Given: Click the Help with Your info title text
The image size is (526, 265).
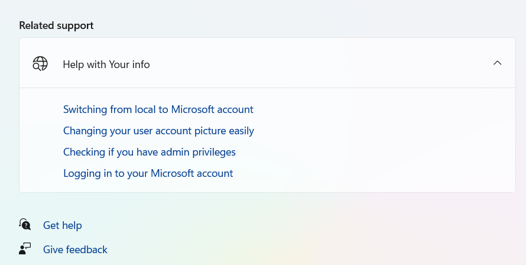Looking at the screenshot, I should pyautogui.click(x=106, y=64).
